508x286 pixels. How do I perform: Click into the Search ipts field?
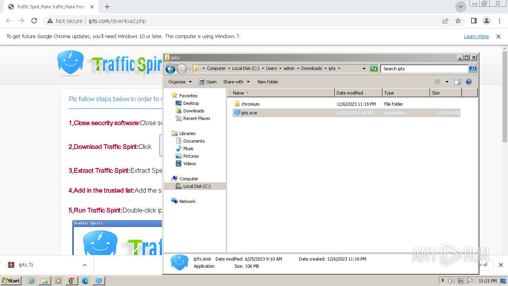(425, 69)
